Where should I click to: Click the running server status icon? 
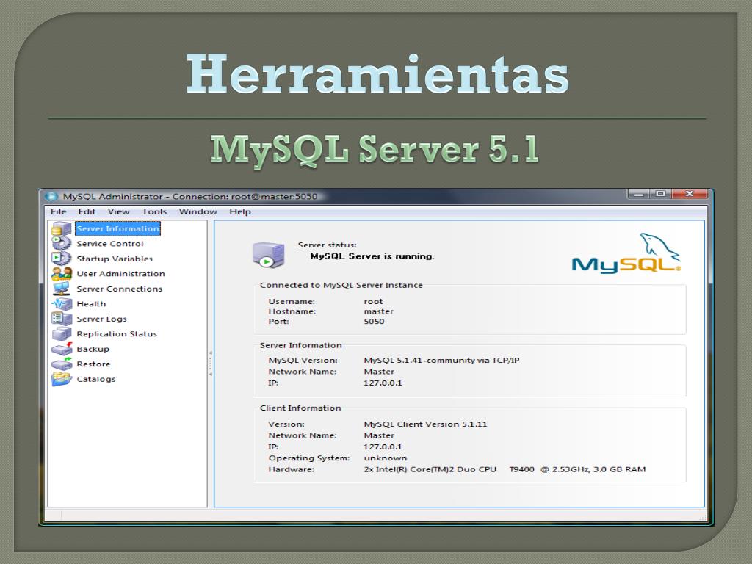(x=269, y=255)
